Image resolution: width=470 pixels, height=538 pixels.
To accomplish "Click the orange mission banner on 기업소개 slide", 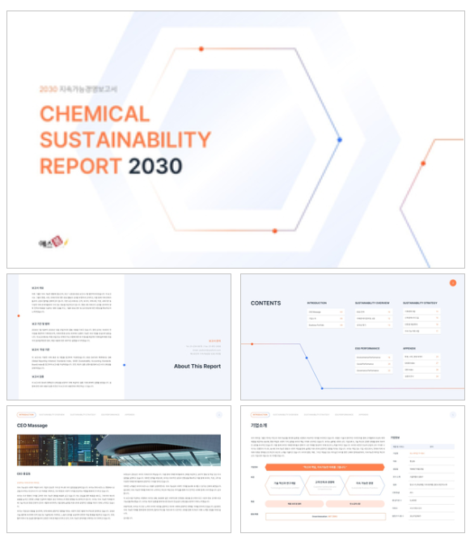I will click(324, 467).
